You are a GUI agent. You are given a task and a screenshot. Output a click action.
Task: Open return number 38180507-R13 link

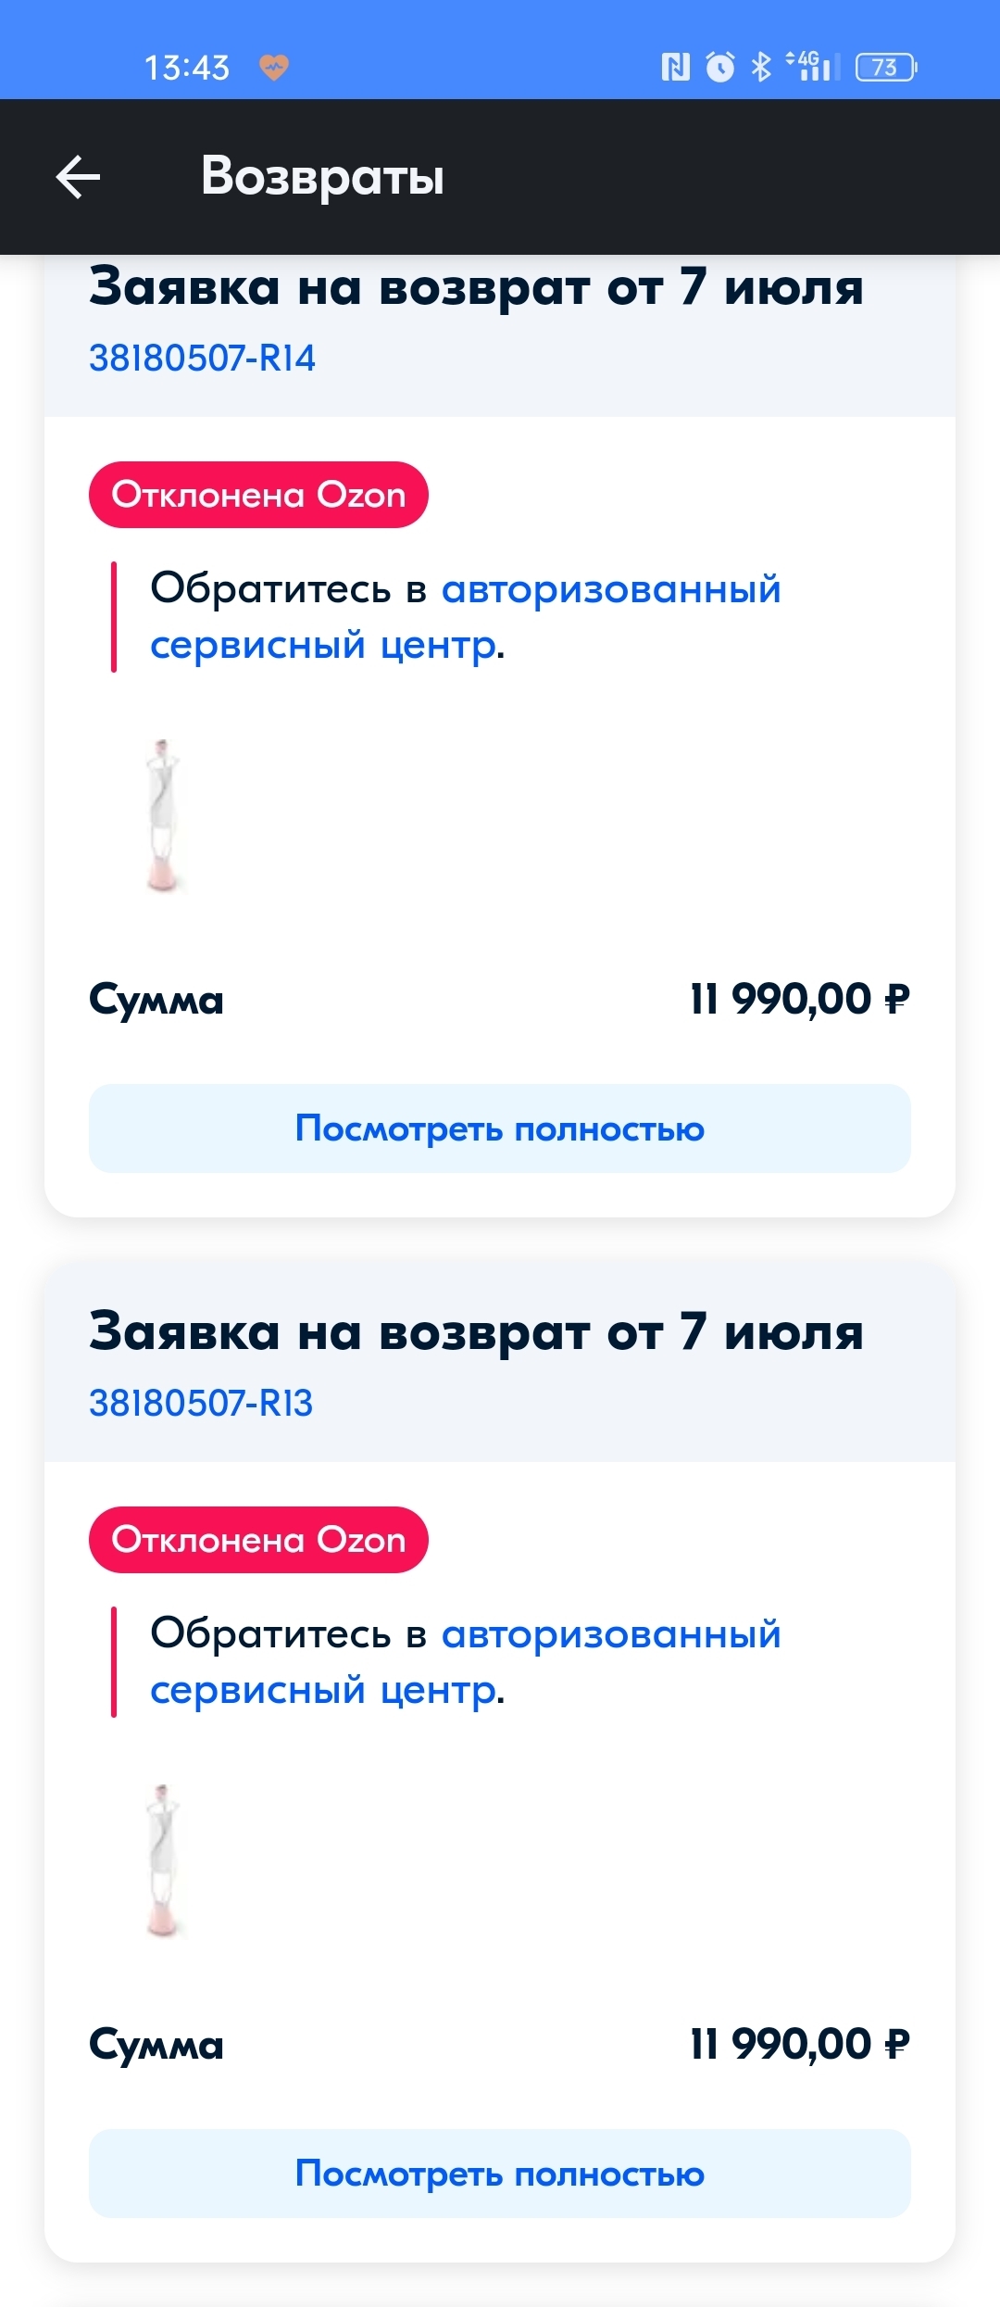(x=201, y=1404)
